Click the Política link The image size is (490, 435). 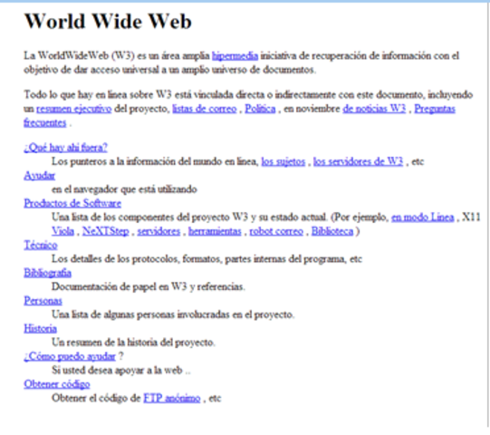point(260,109)
